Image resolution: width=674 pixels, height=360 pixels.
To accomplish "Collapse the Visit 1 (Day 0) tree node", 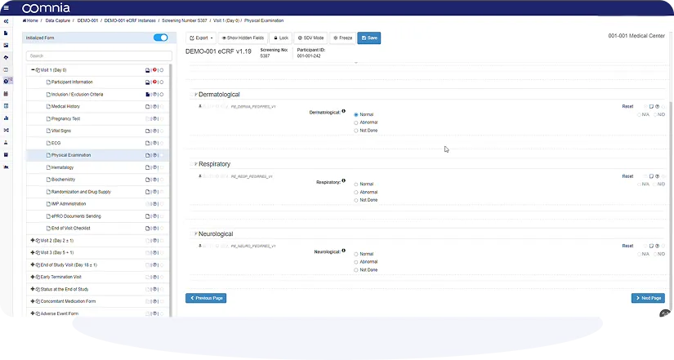I will [33, 70].
